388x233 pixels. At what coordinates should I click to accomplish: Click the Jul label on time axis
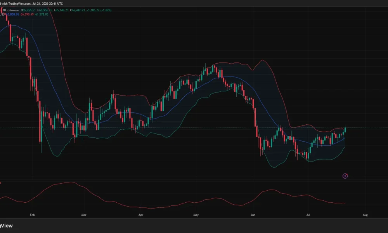(308, 215)
